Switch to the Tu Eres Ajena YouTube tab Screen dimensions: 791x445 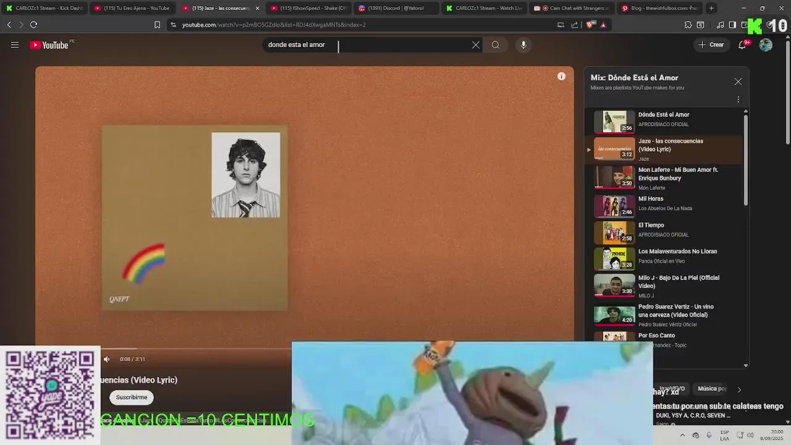click(x=132, y=8)
